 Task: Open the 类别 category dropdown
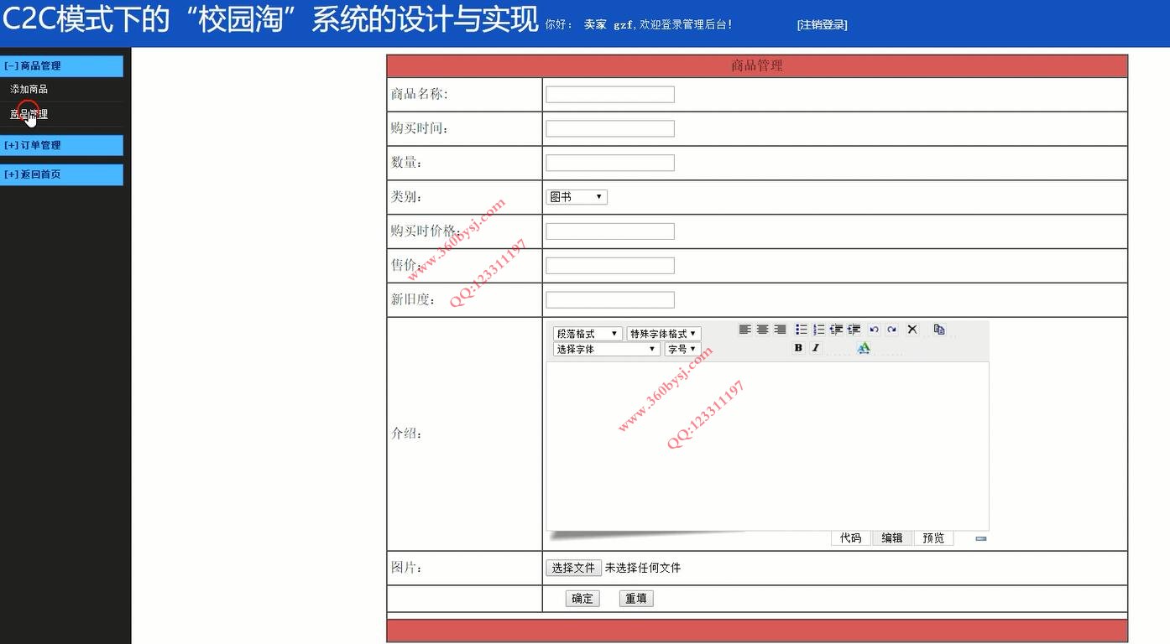(x=577, y=197)
